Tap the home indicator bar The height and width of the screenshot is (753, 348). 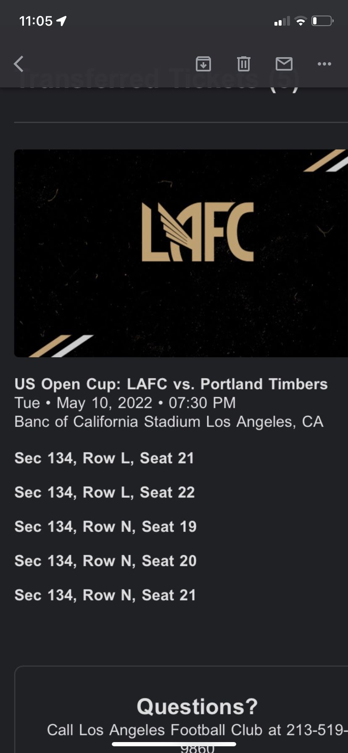[174, 744]
